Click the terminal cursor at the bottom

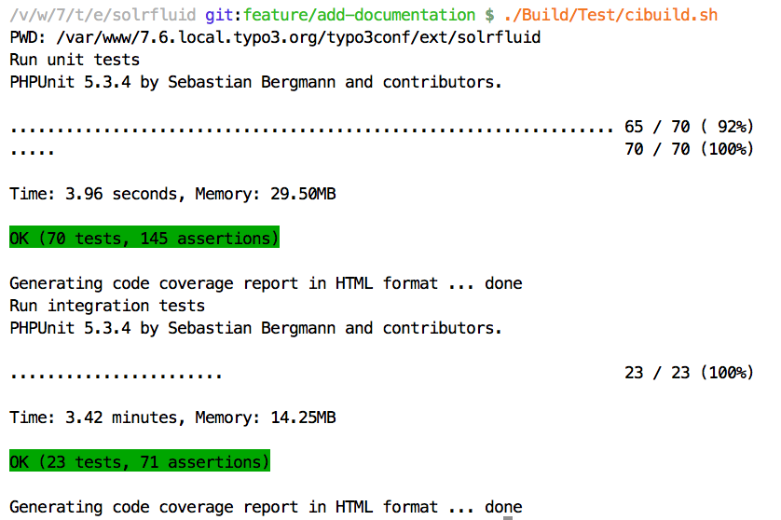click(509, 517)
